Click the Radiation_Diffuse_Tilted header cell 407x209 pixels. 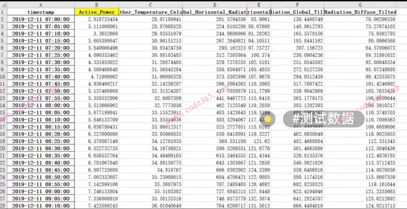(x=360, y=12)
